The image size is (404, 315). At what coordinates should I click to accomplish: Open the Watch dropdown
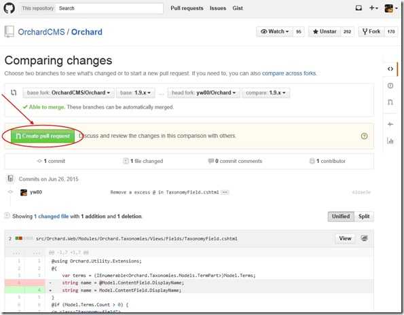coord(274,31)
